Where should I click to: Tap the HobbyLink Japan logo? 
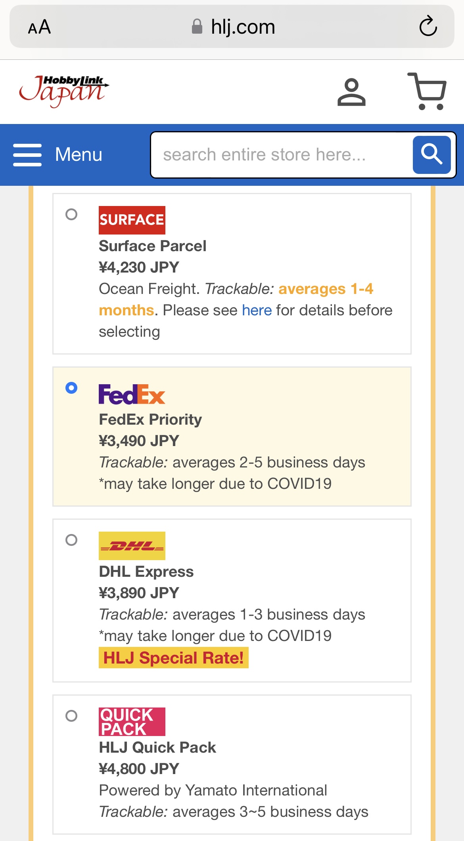click(x=64, y=91)
